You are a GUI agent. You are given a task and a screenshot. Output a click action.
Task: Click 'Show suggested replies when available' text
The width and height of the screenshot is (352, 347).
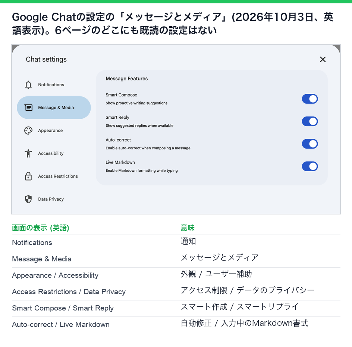pos(139,125)
